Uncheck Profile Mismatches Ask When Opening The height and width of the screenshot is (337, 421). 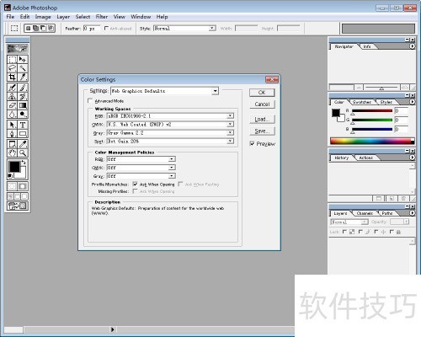point(135,185)
